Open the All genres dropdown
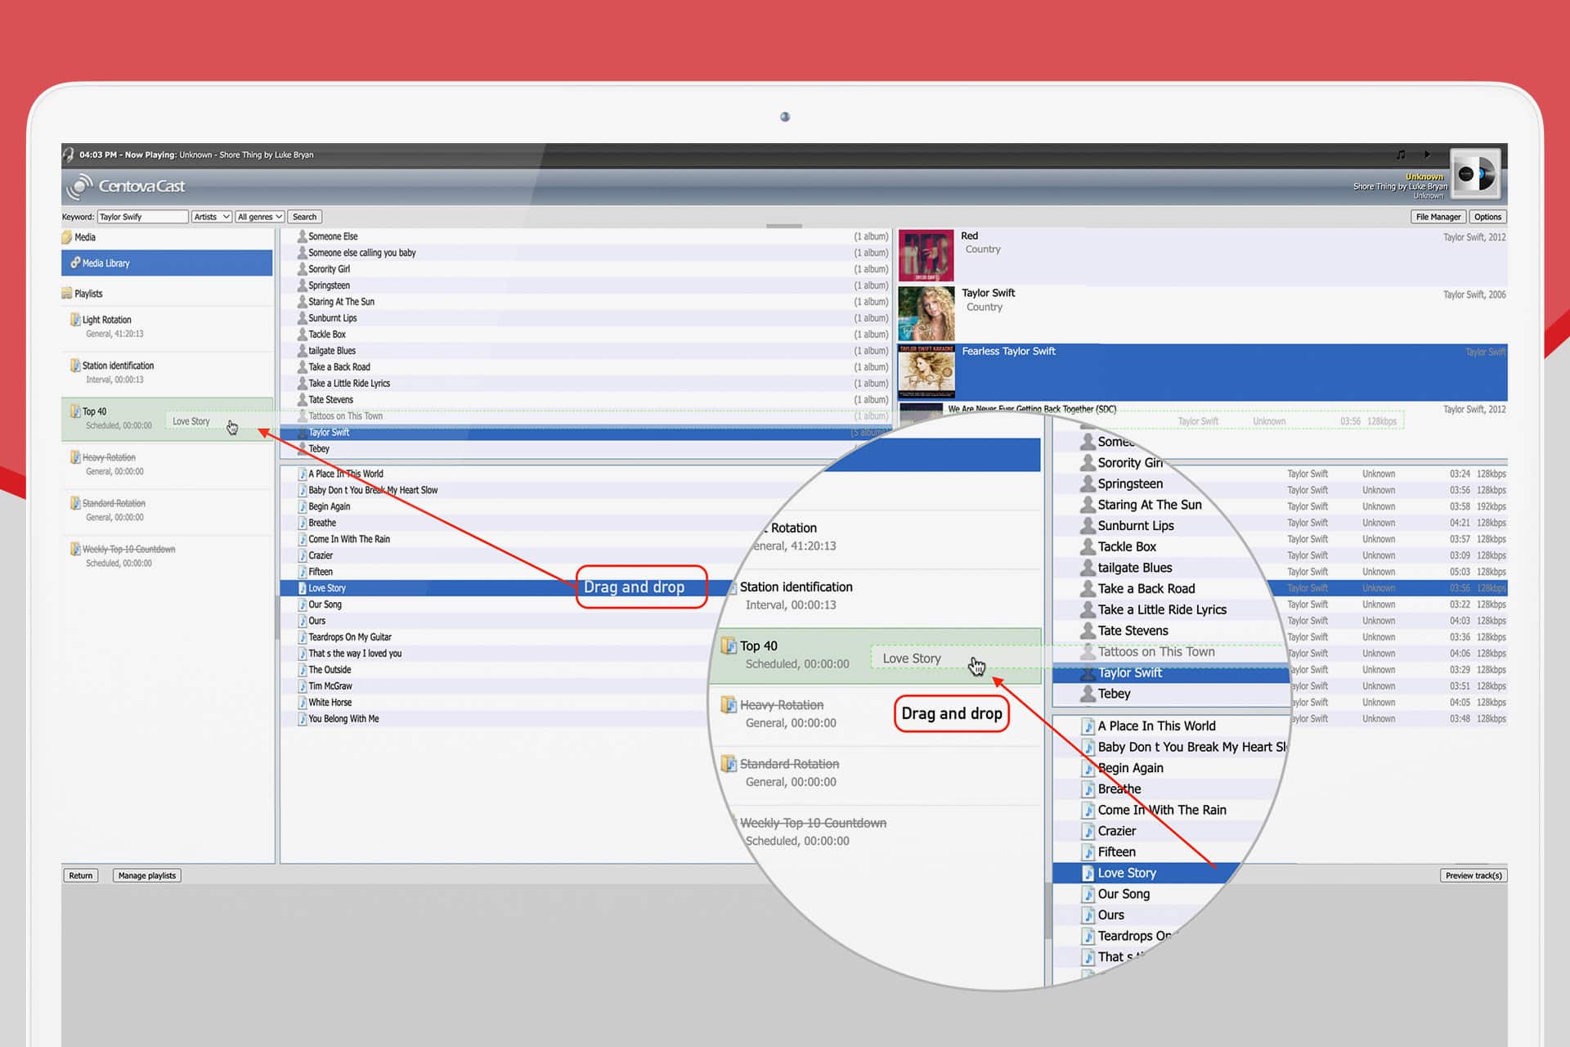Viewport: 1570px width, 1047px height. (259, 217)
